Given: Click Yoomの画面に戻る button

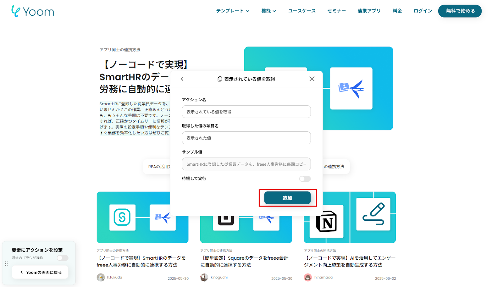Looking at the screenshot, I should pos(40,272).
